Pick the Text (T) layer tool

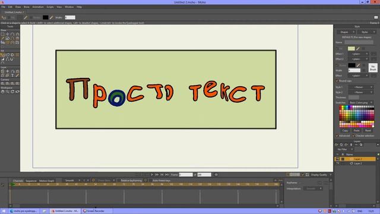(x=12, y=75)
